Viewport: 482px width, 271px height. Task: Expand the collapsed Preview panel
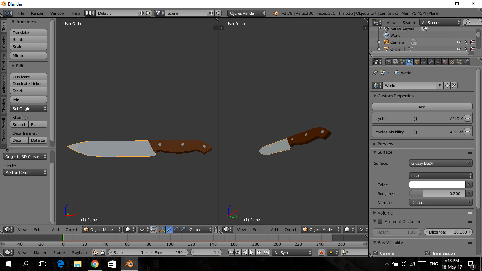click(x=385, y=144)
